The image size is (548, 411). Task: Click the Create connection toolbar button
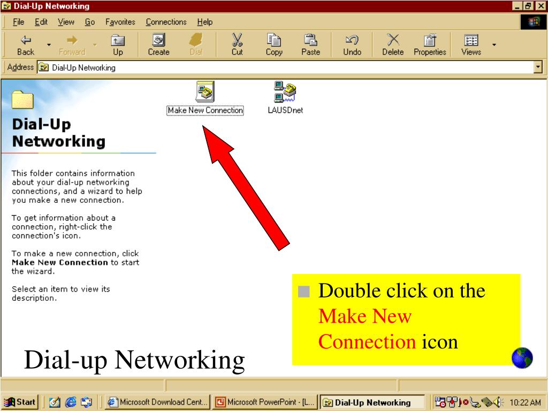point(158,44)
